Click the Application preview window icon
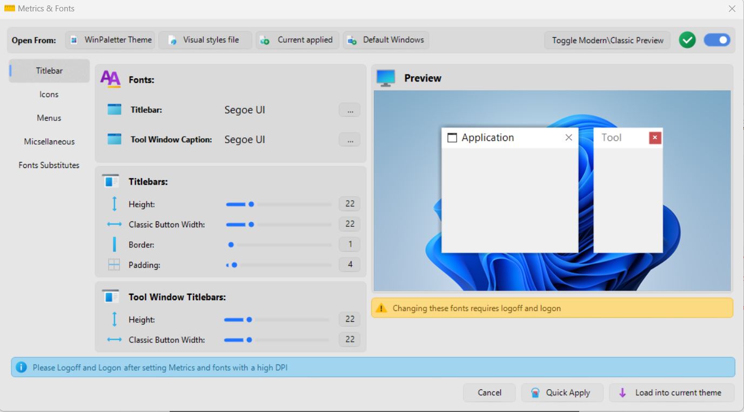744x412 pixels. click(x=452, y=138)
